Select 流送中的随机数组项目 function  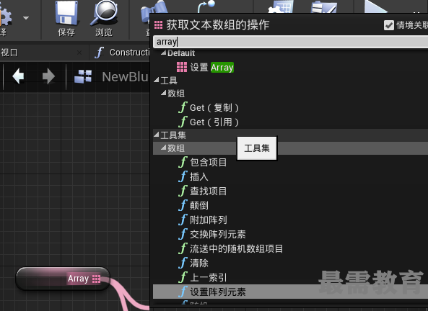[231, 248]
